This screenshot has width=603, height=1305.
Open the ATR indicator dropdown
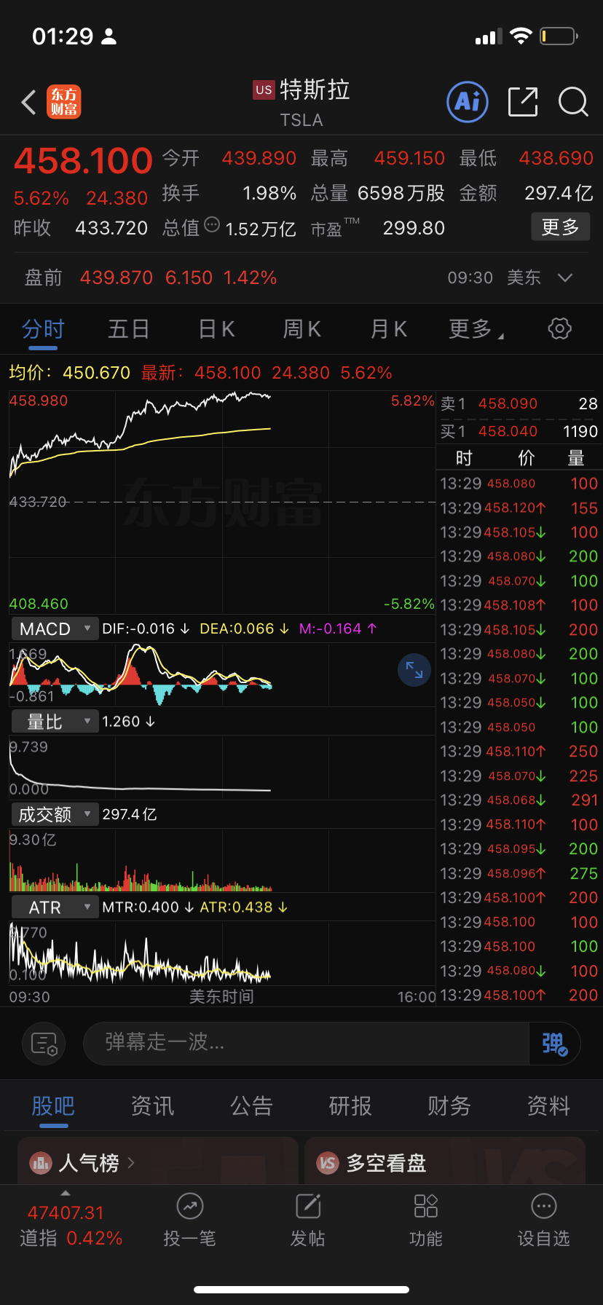tap(55, 907)
